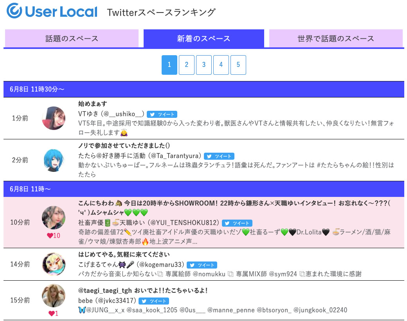The image size is (407, 321).
Task: Open bebe's profile avatar
Action: coord(54,296)
